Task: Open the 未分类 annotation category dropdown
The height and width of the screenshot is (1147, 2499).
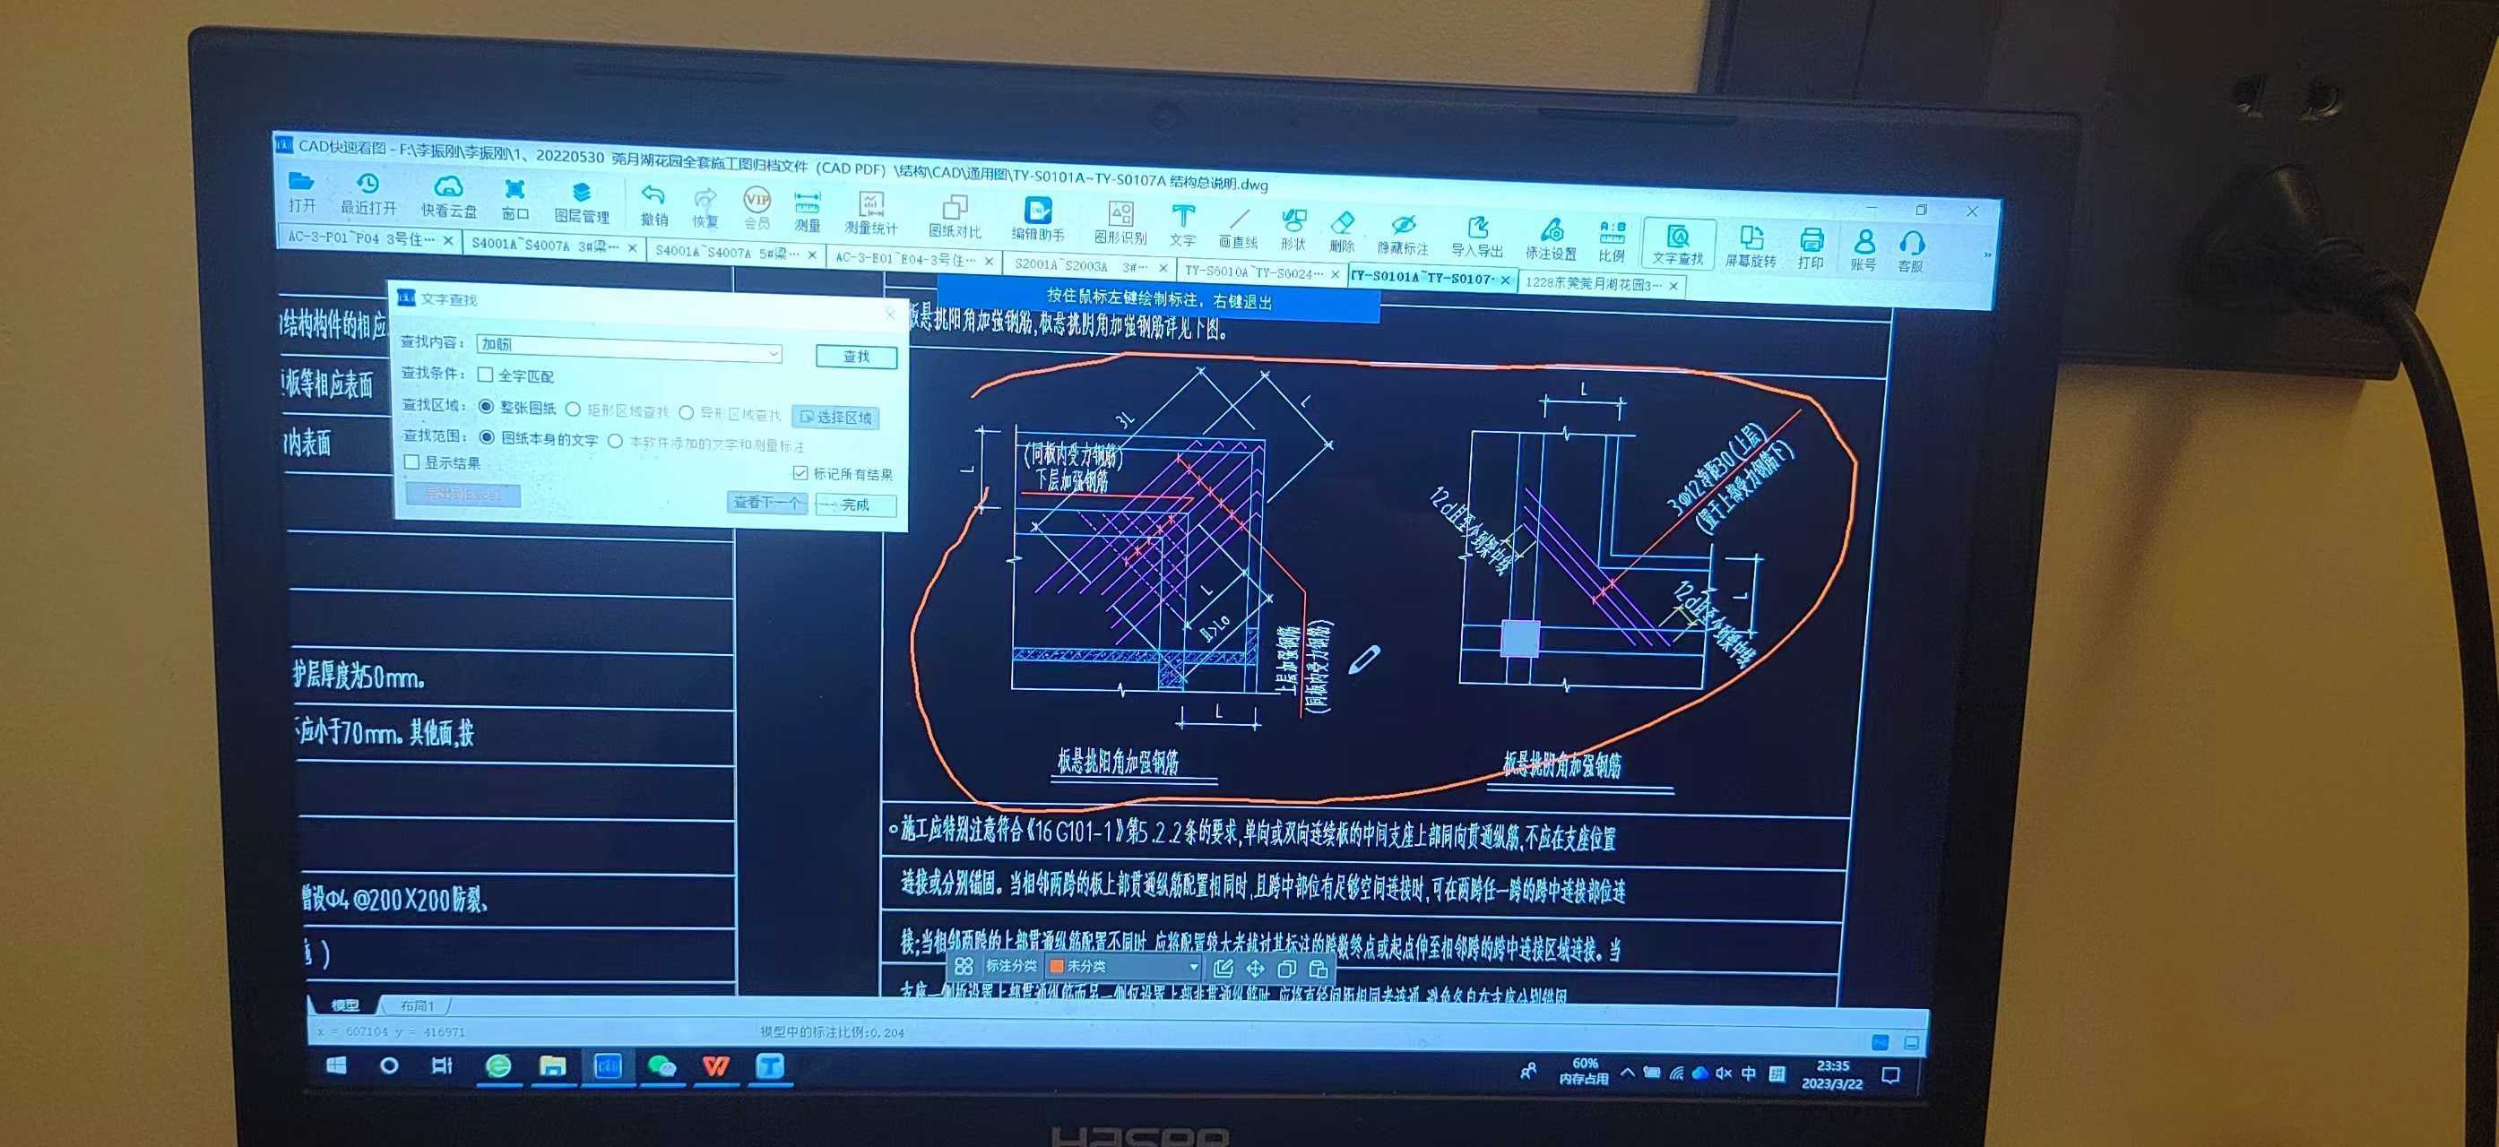Action: [1194, 967]
